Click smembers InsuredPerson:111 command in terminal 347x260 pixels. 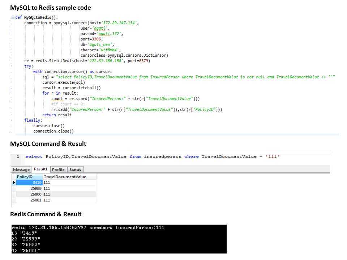[x=127, y=227]
